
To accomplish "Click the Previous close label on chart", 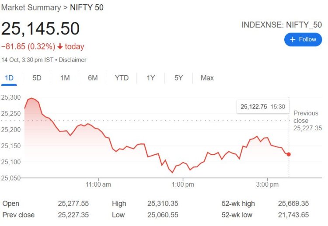I will click(306, 117).
